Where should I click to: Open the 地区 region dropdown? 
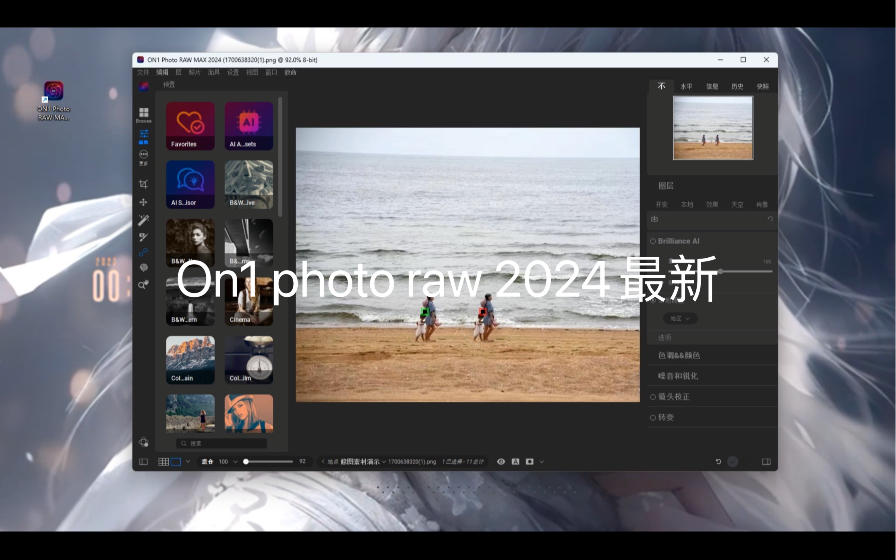pyautogui.click(x=680, y=318)
